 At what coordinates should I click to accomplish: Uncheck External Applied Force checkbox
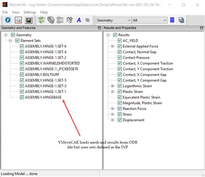(x=119, y=46)
